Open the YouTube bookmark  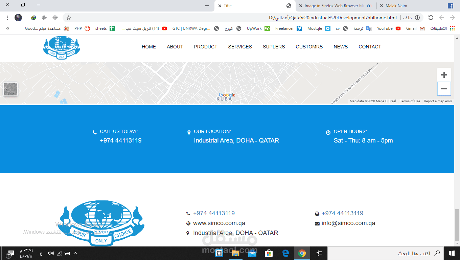coord(389,28)
